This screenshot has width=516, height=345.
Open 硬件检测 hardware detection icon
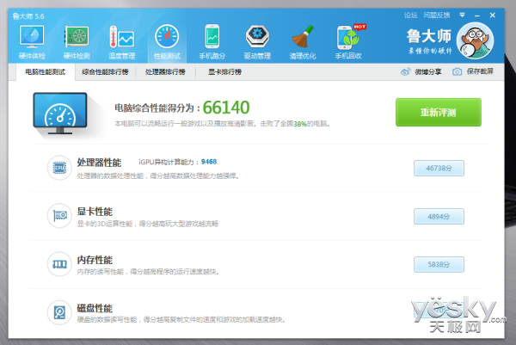[78, 40]
